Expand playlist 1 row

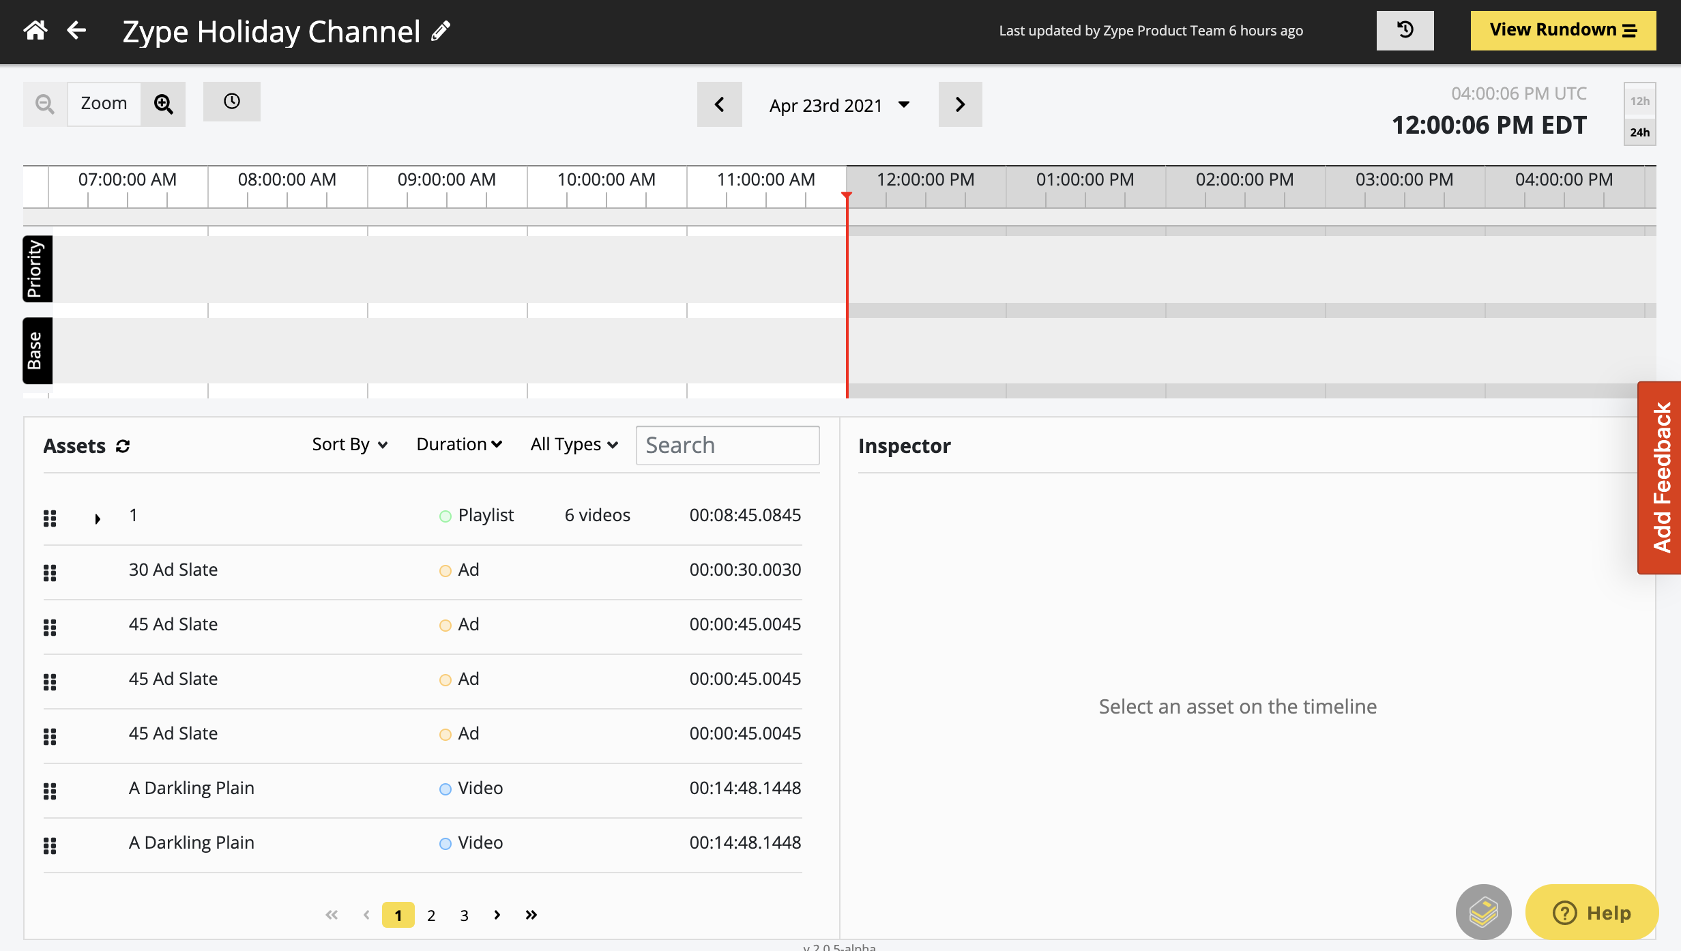[98, 518]
